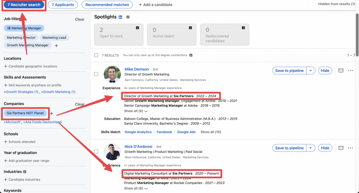Add the Growth Strategies (1) skill

(x=21, y=92)
